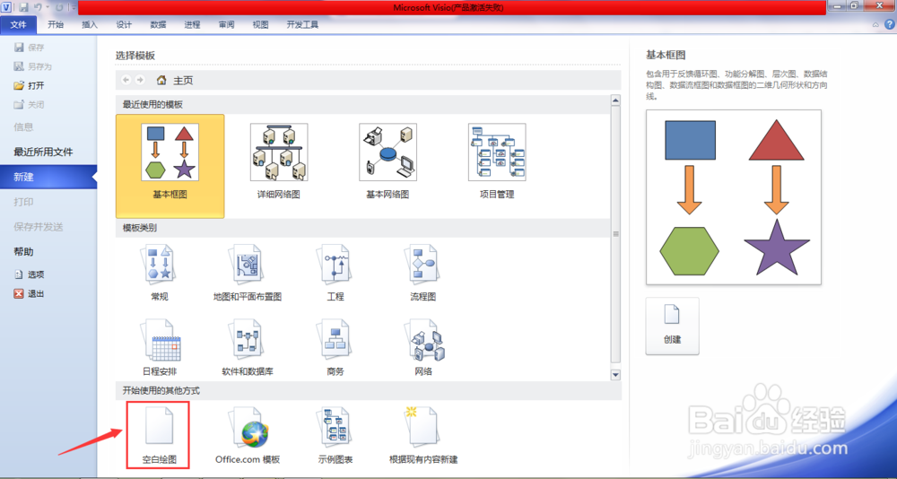Open 示例图表 sample diagrams
This screenshot has width=897, height=479.
pos(335,434)
